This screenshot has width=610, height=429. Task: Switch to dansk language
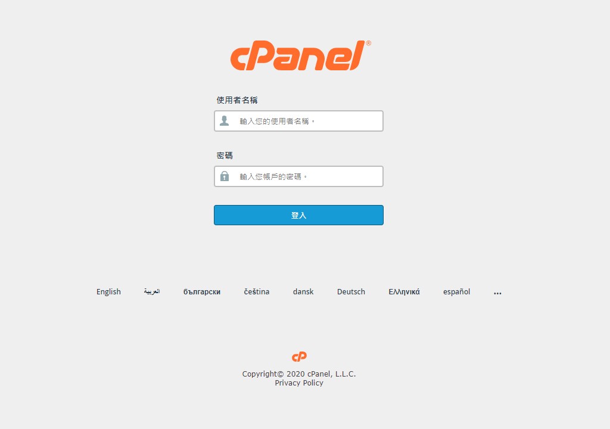[303, 291]
